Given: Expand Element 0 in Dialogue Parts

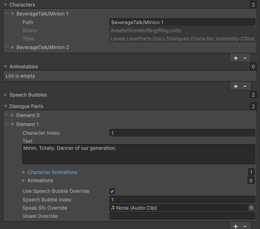Looking at the screenshot, I should (x=13, y=116).
